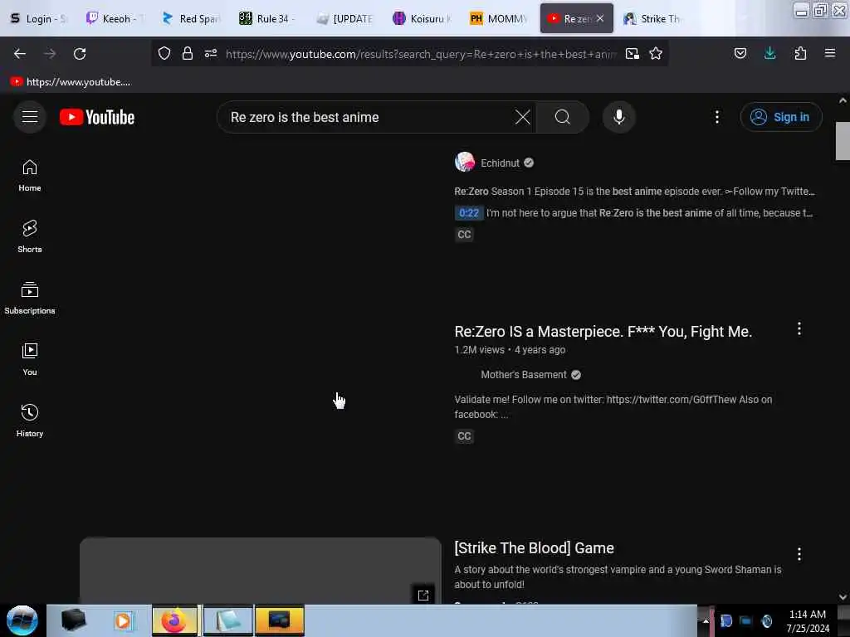850x637 pixels.
Task: Open Mother's Basement channel link
Action: coord(523,375)
